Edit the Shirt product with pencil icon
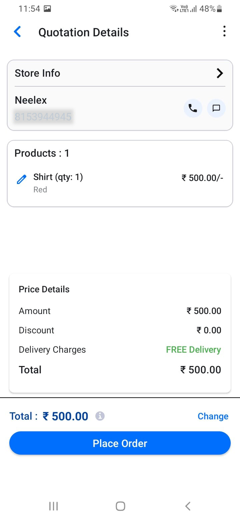The image size is (240, 520). 21,180
